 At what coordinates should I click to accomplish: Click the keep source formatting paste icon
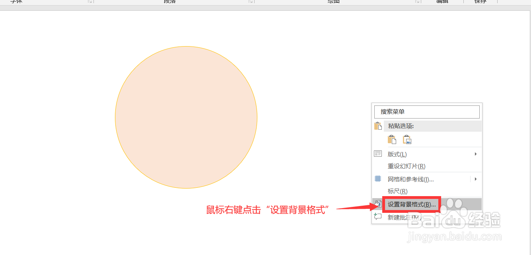pos(392,139)
